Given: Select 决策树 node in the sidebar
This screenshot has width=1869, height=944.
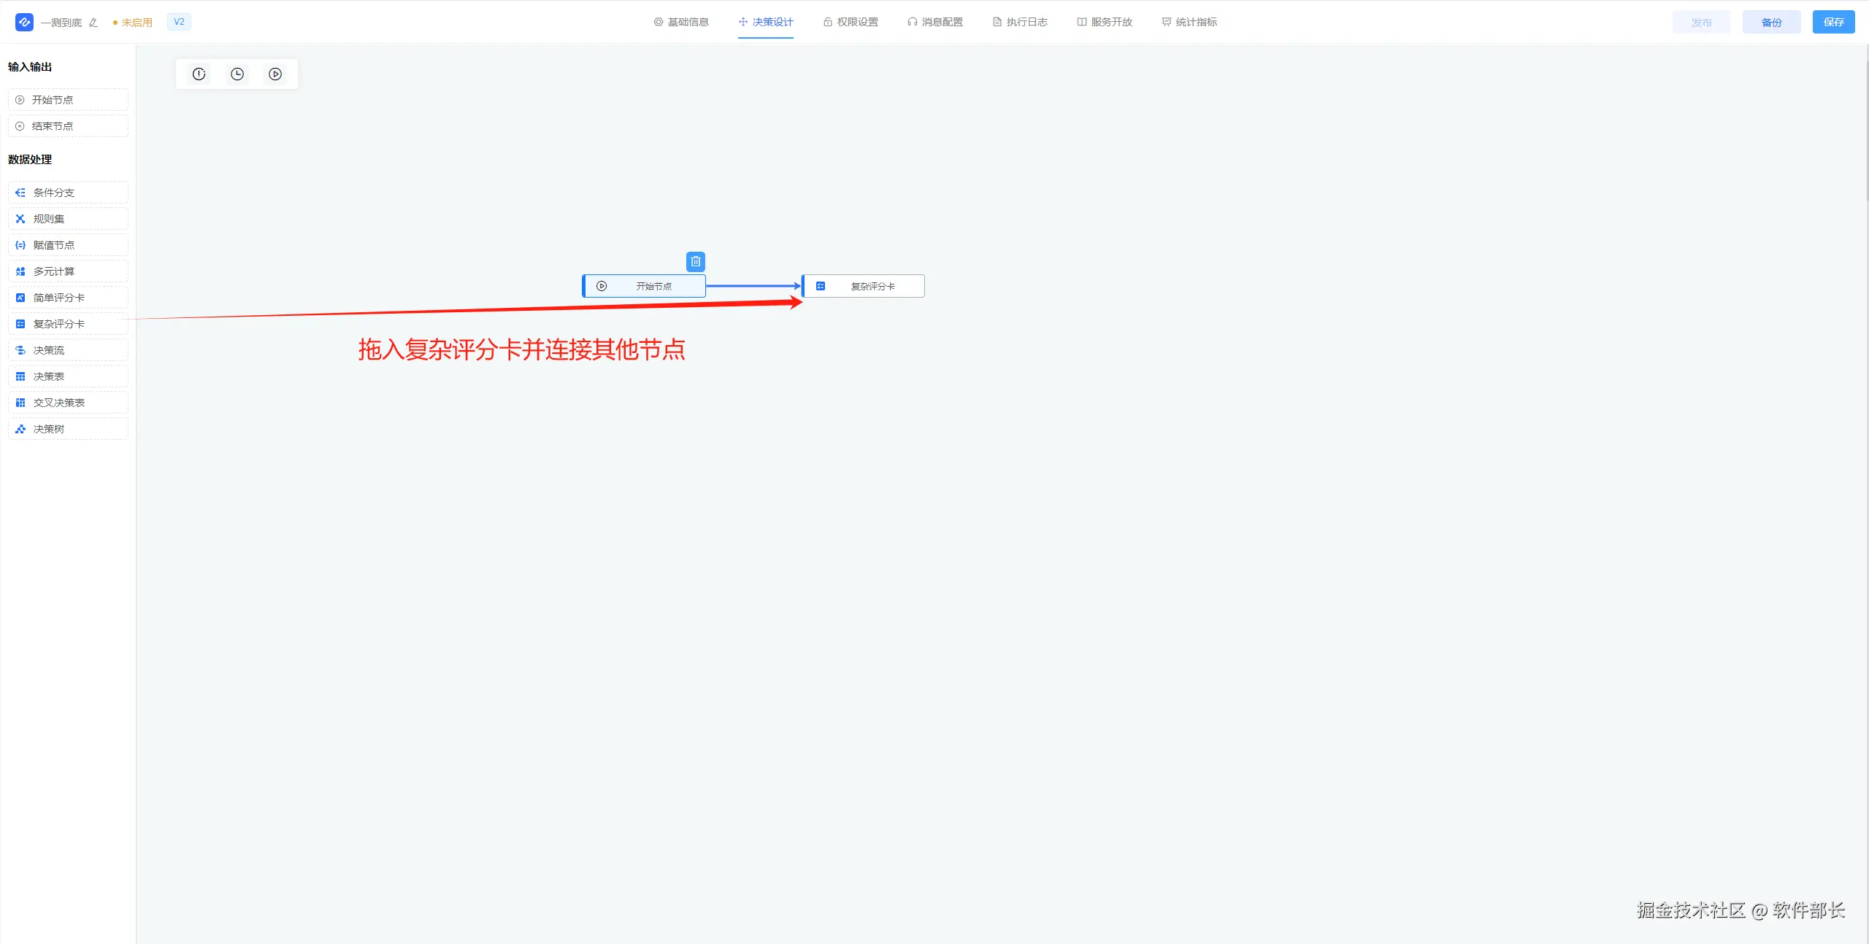Looking at the screenshot, I should tap(68, 429).
